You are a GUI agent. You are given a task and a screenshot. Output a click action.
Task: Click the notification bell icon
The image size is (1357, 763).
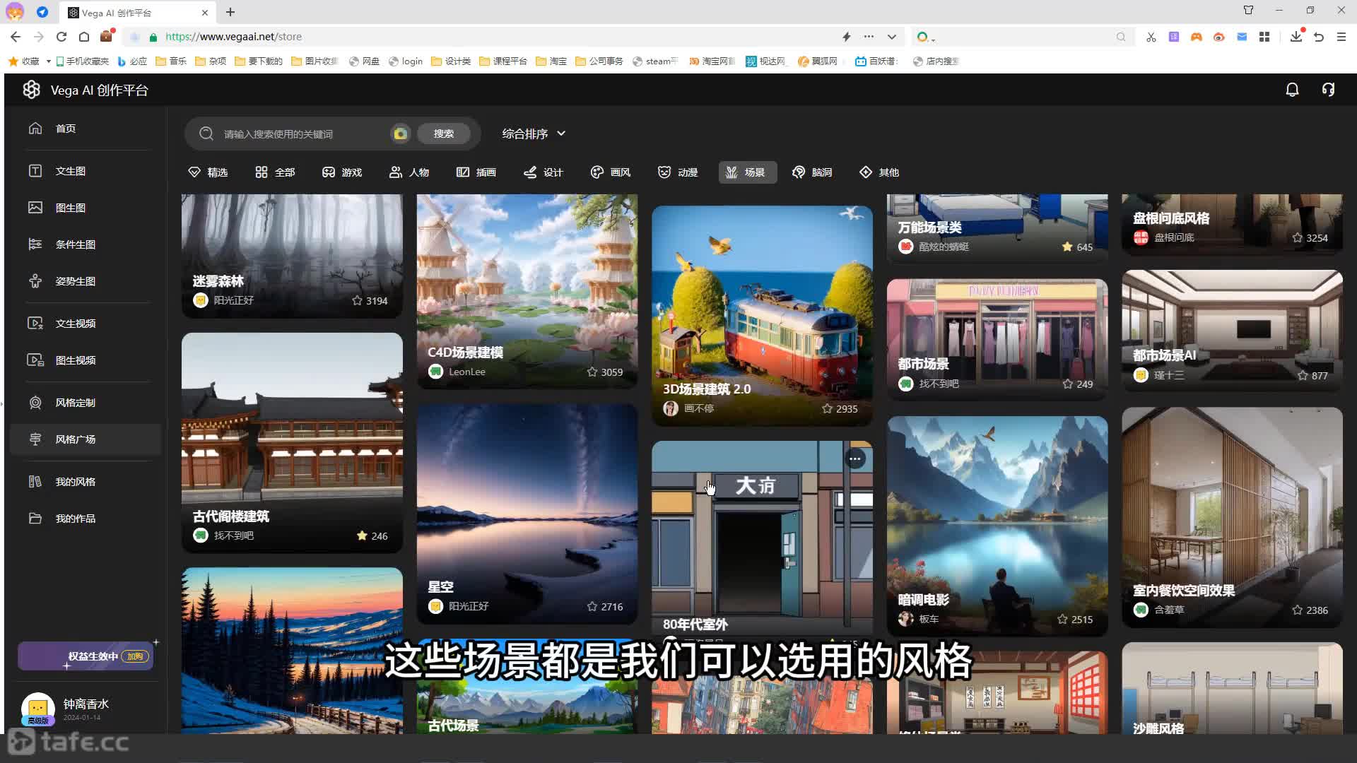pos(1292,90)
